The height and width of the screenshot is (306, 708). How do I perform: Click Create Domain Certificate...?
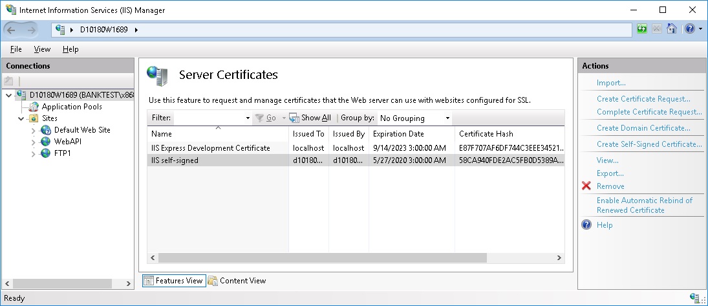coord(643,128)
